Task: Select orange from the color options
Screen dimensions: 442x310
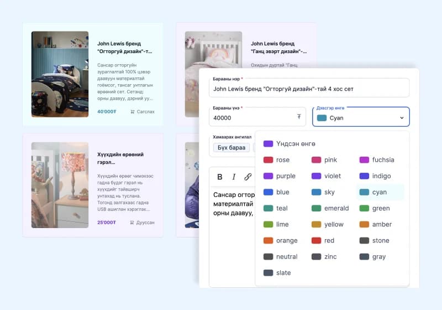Action: click(281, 240)
